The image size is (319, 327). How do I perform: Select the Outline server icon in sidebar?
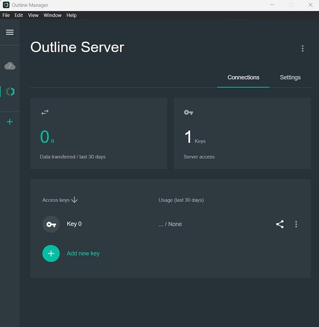pos(10,91)
